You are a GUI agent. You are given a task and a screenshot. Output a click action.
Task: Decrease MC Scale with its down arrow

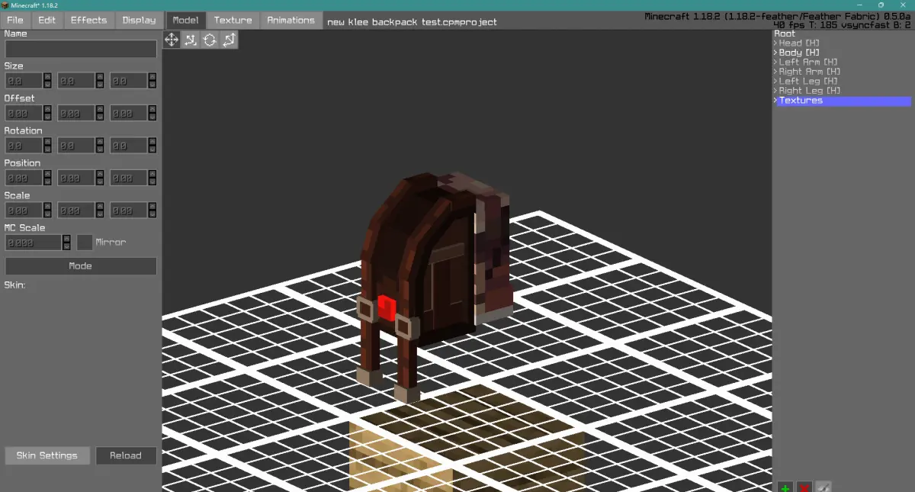(66, 246)
